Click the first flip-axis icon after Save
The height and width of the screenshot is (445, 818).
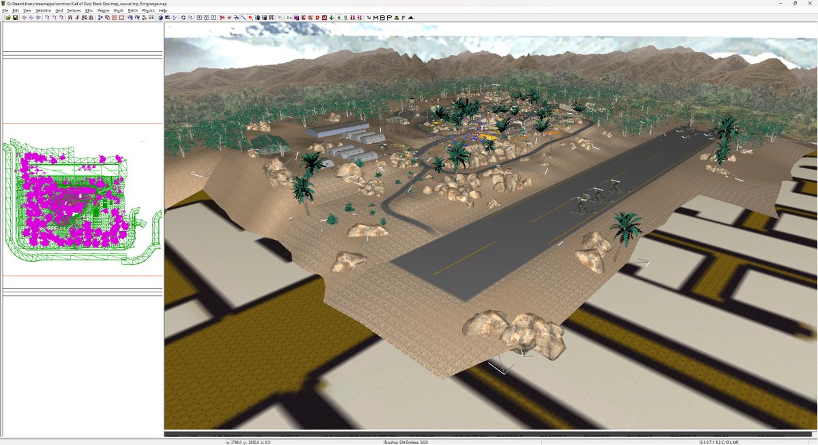pos(24,18)
